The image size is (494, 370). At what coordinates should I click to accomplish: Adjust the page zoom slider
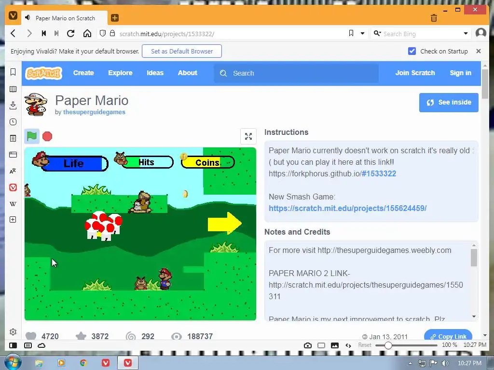click(x=388, y=345)
